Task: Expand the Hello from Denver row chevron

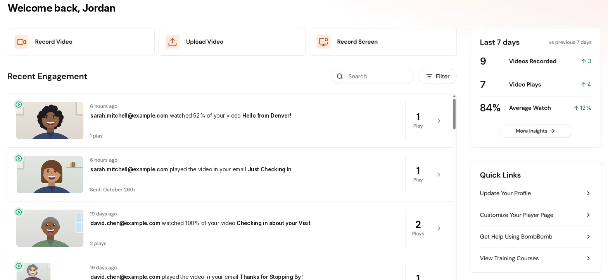Action: pyautogui.click(x=439, y=121)
